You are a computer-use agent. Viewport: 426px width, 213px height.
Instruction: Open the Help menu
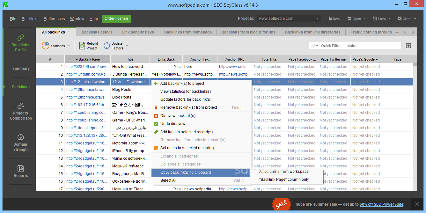point(94,19)
